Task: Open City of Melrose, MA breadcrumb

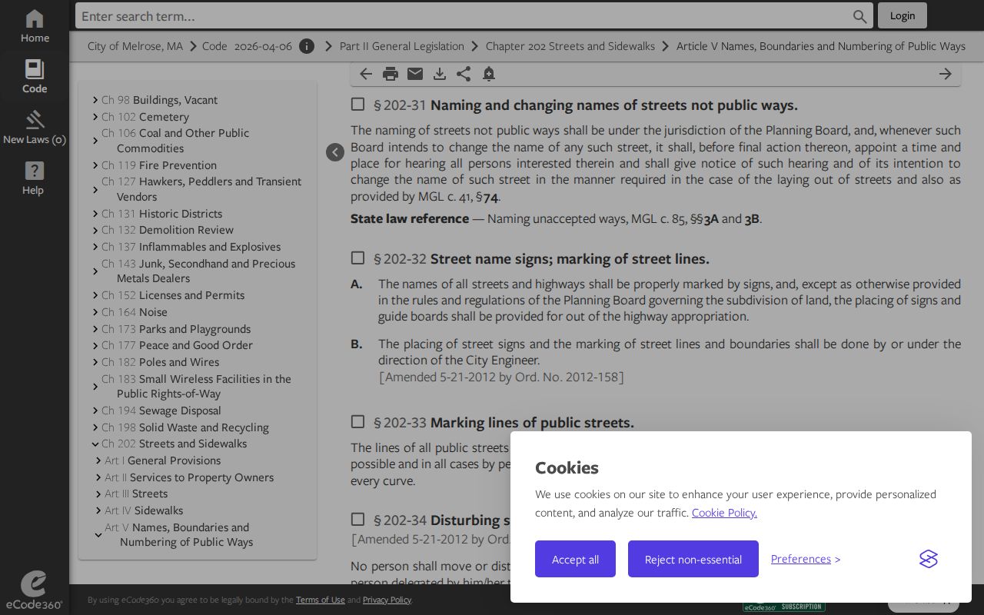Action: point(135,46)
